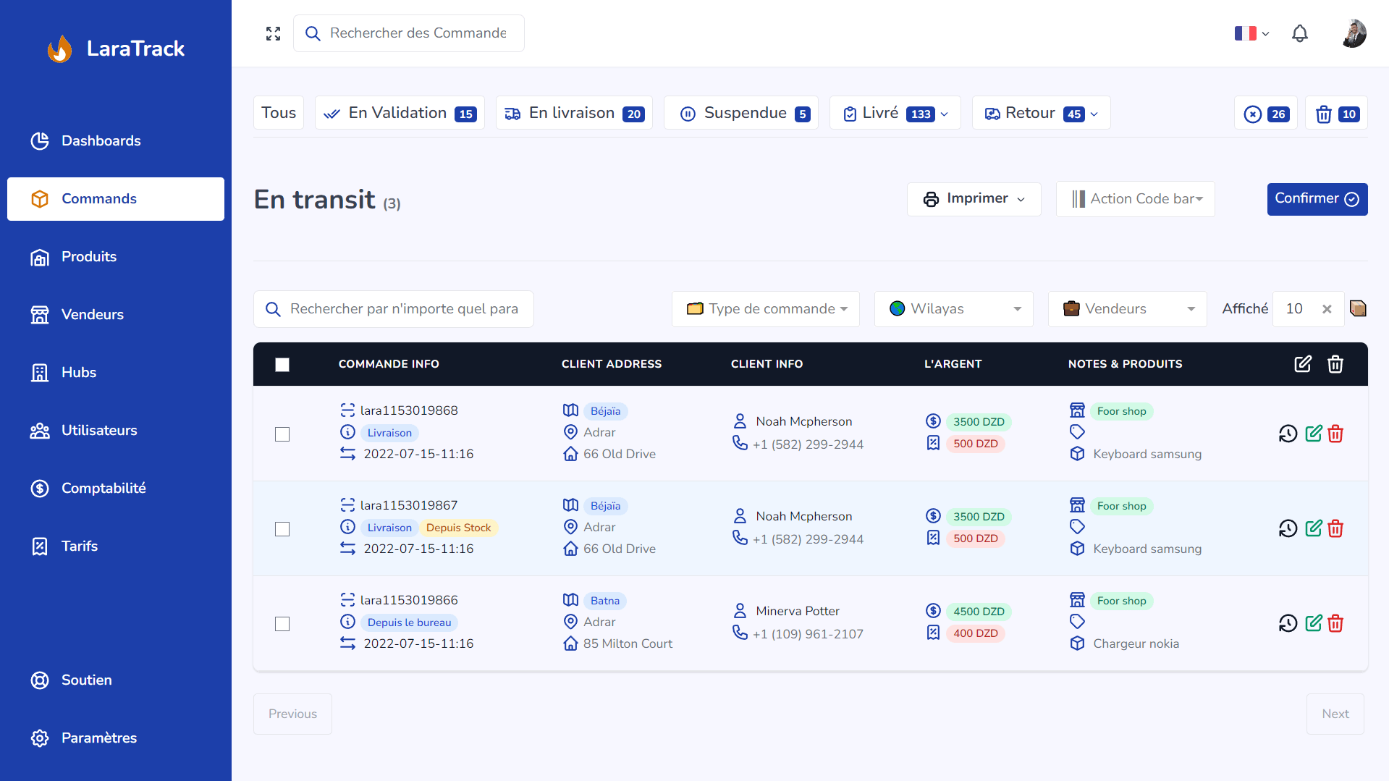This screenshot has height=781, width=1389.
Task: Select the Suspendue orders tab
Action: [x=740, y=112]
